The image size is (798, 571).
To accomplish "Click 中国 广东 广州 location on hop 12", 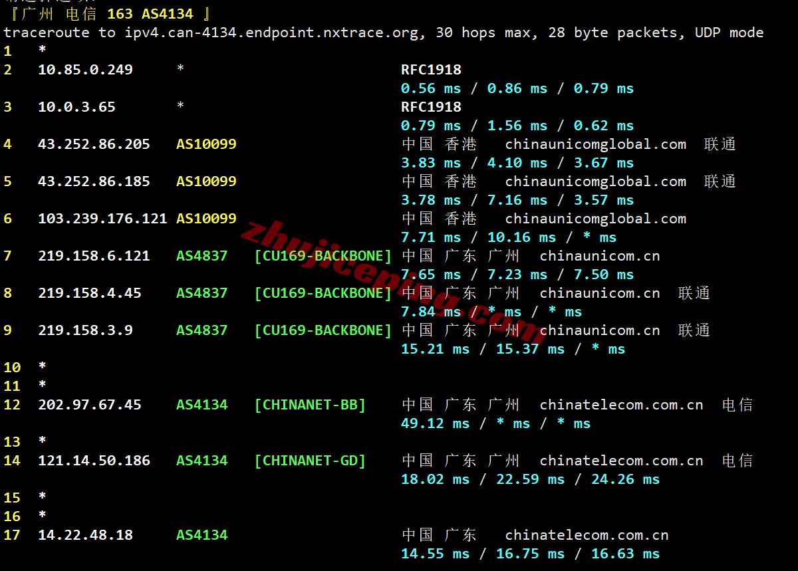I will pos(461,405).
